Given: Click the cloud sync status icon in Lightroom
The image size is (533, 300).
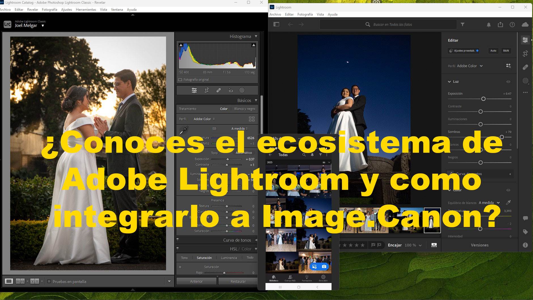Looking at the screenshot, I should (x=525, y=25).
